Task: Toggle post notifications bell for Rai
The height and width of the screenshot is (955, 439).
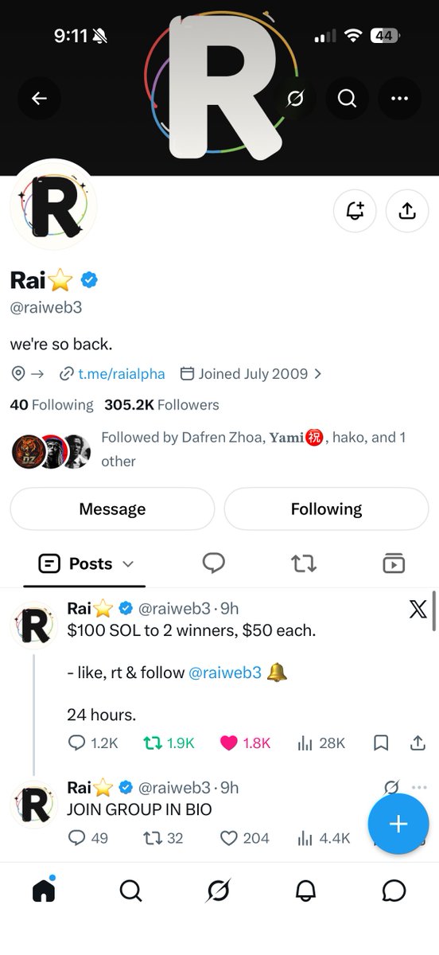Action: click(355, 211)
